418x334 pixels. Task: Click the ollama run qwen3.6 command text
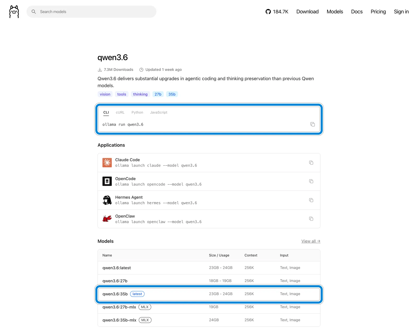click(x=123, y=125)
